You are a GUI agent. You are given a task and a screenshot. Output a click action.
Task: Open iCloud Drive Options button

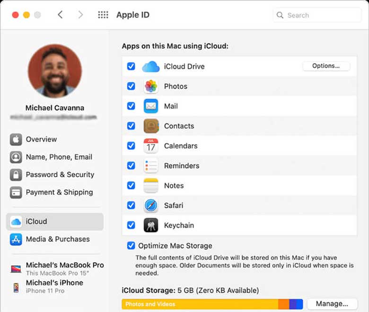(326, 66)
